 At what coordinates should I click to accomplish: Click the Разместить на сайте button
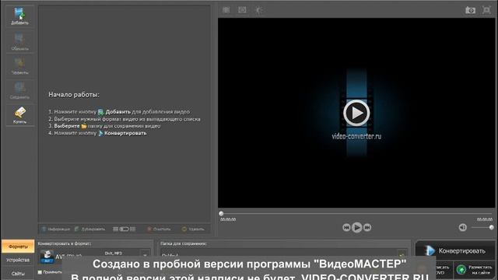click(x=475, y=270)
